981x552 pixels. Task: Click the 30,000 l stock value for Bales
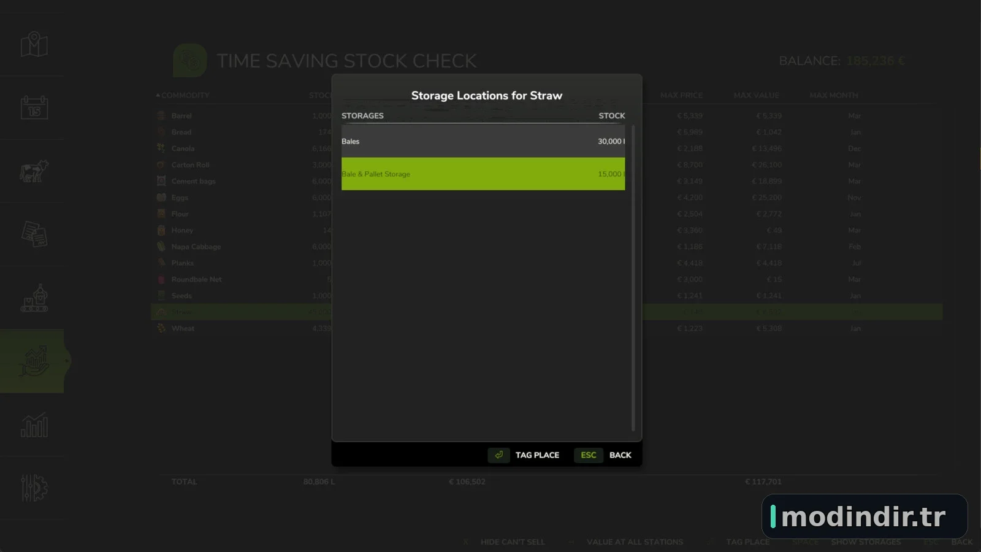[x=611, y=141]
